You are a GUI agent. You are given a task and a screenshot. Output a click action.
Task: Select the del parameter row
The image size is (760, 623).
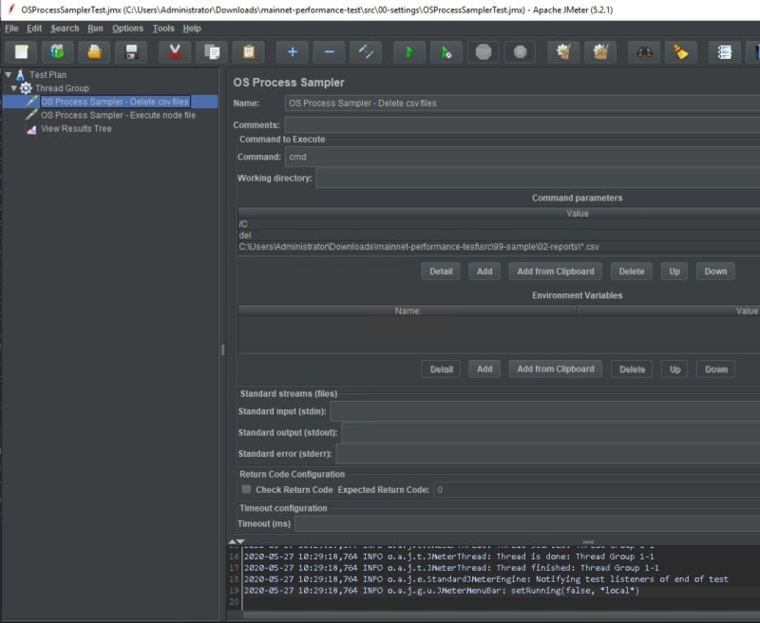[499, 236]
